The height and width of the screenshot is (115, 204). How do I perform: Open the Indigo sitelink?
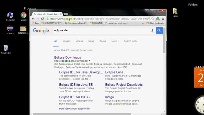[x=110, y=97]
